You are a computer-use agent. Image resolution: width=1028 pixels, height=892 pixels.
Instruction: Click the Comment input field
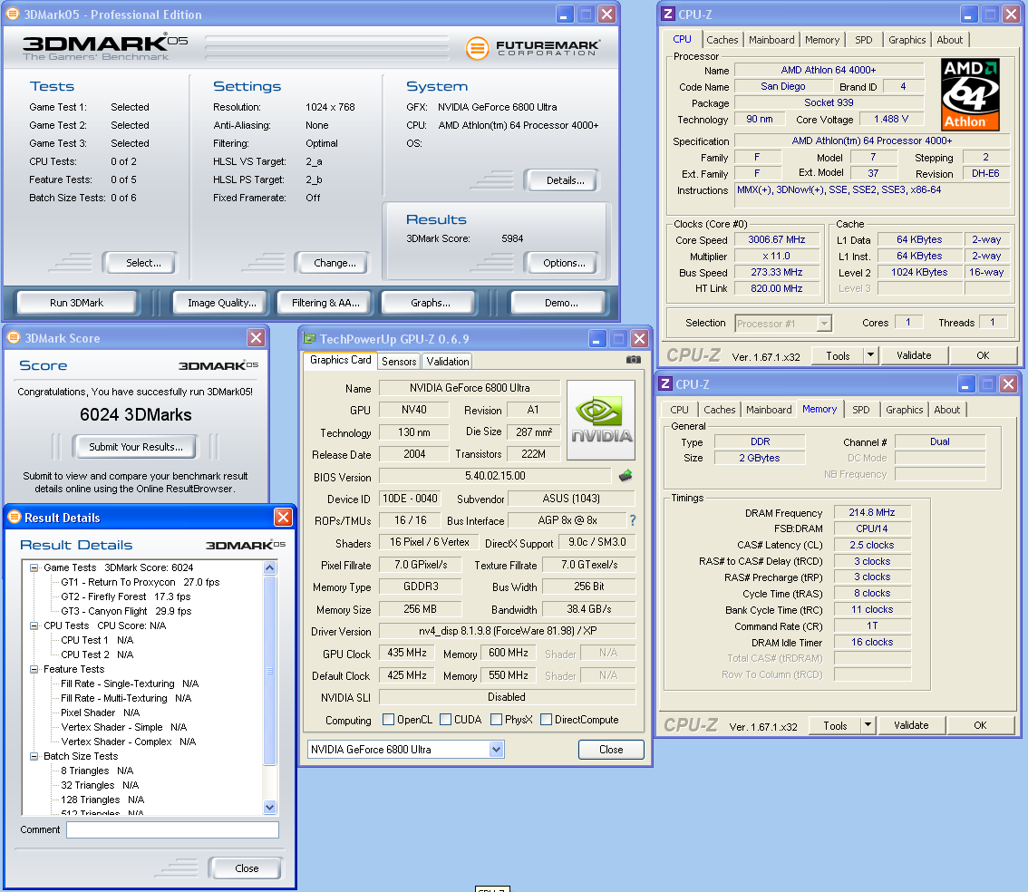(x=172, y=829)
